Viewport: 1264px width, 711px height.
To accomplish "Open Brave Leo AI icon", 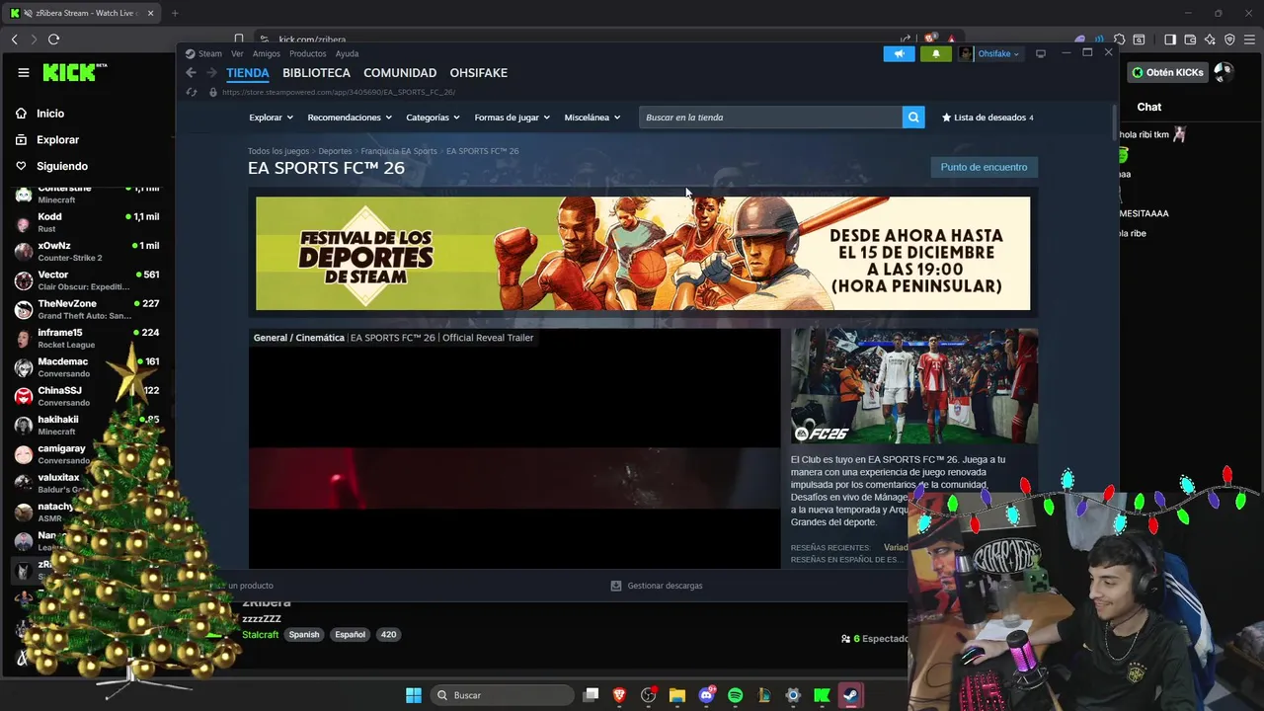I will coord(1210,39).
